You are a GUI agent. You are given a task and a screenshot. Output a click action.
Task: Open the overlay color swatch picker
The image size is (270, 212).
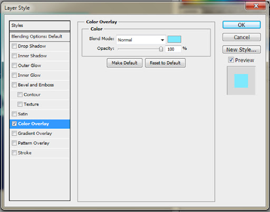coord(174,39)
